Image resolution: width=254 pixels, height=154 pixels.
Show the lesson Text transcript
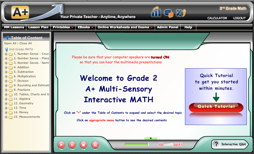(95, 144)
